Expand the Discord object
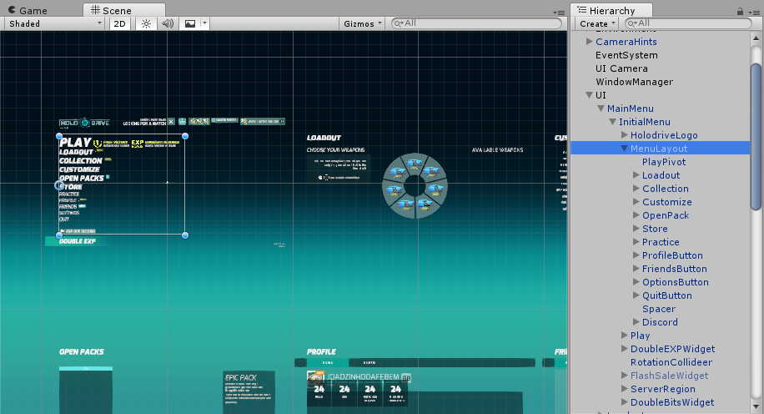The height and width of the screenshot is (414, 764). coord(636,322)
